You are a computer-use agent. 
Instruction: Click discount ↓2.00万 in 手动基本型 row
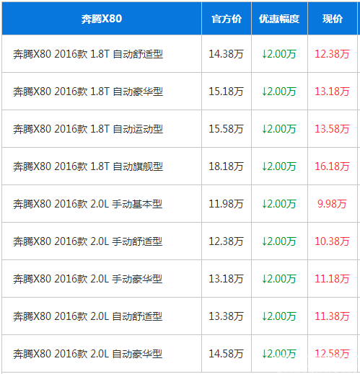279,204
